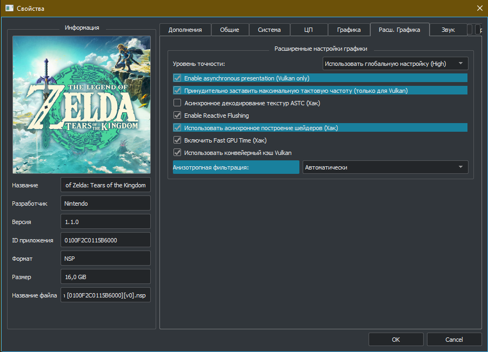Click the Формат field showing NSP
This screenshot has height=352, width=488.
[105, 259]
